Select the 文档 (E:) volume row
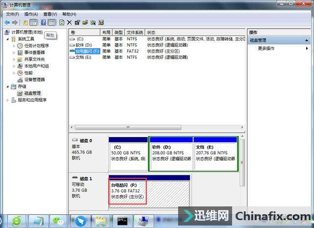This screenshot has width=314, height=228. (x=157, y=57)
